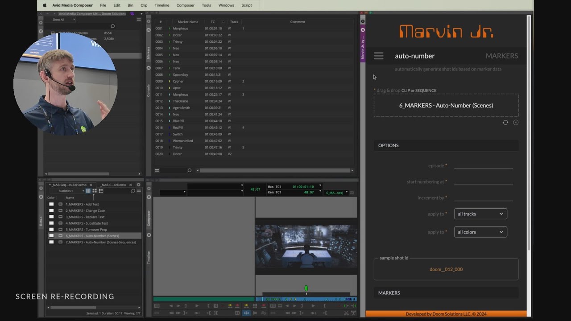Screen dimensions: 571x321
Task: Sort markers by the TC column header
Action: coord(213,22)
